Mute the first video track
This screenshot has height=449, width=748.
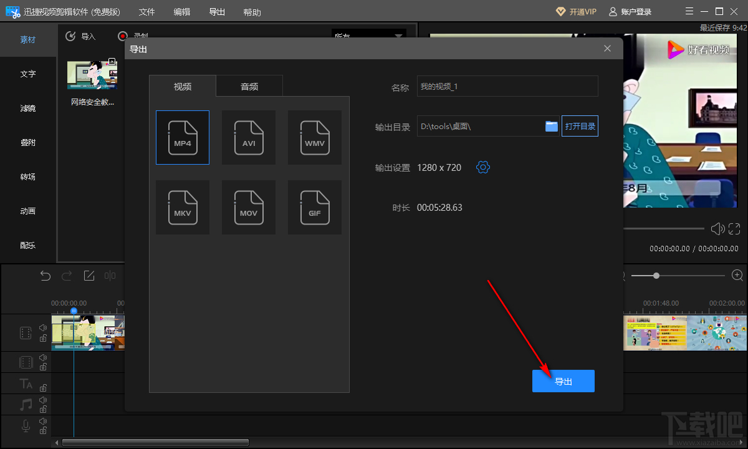(43, 327)
